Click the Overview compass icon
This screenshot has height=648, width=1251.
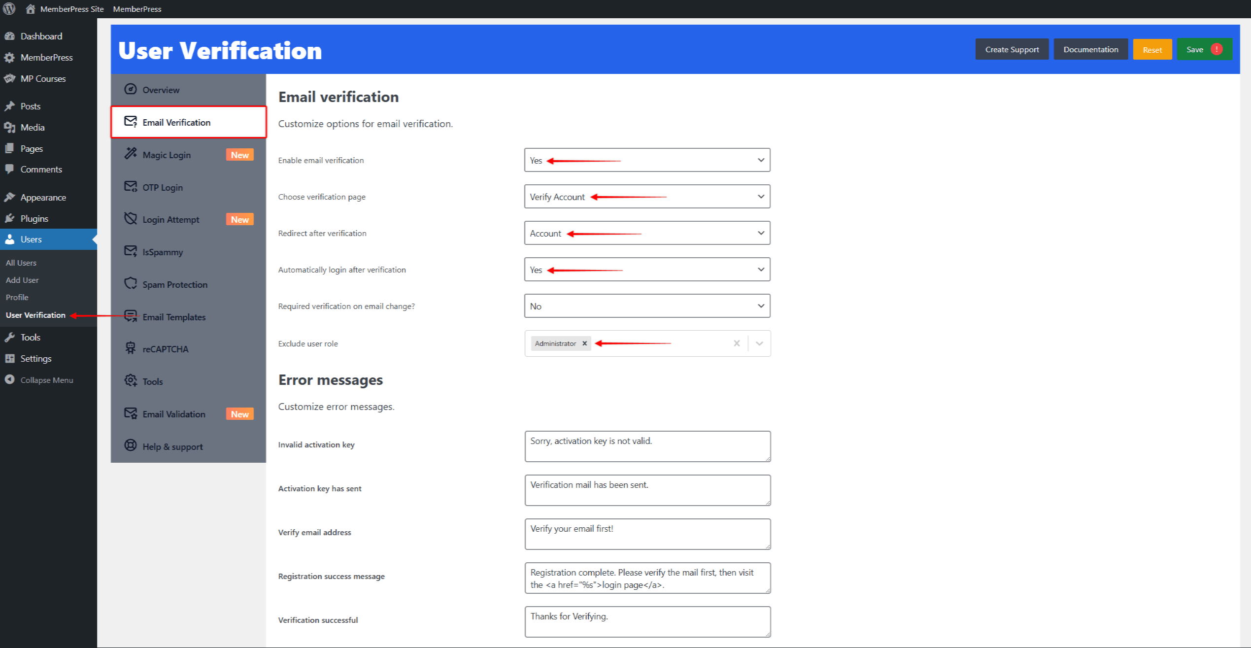tap(130, 89)
